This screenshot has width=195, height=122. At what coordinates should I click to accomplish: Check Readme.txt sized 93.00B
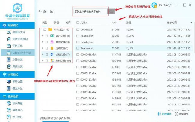coord(78,36)
